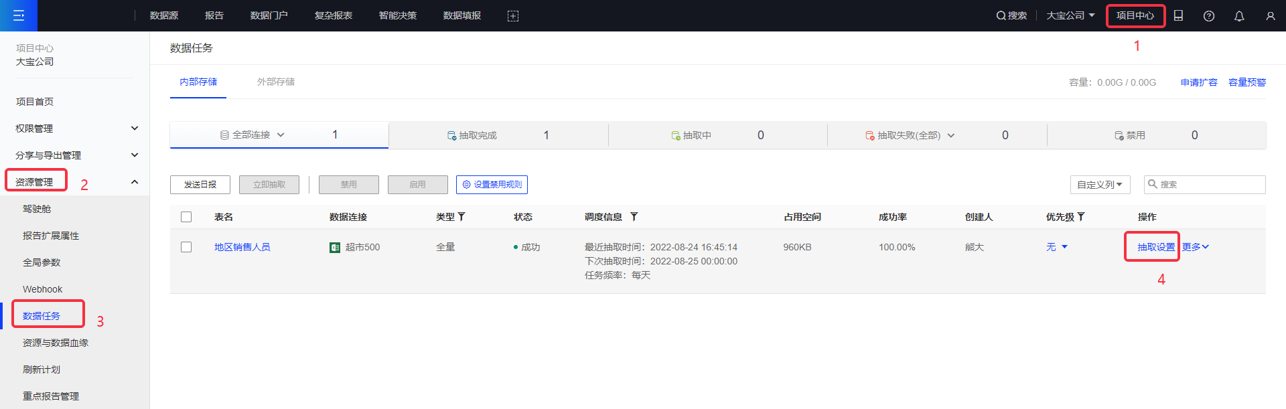
Task: Open the 自定义列 dropdown
Action: click(x=1100, y=185)
